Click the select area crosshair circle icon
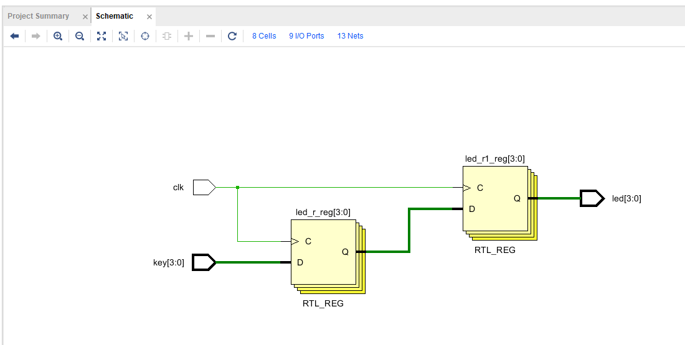The height and width of the screenshot is (345, 685). (145, 36)
